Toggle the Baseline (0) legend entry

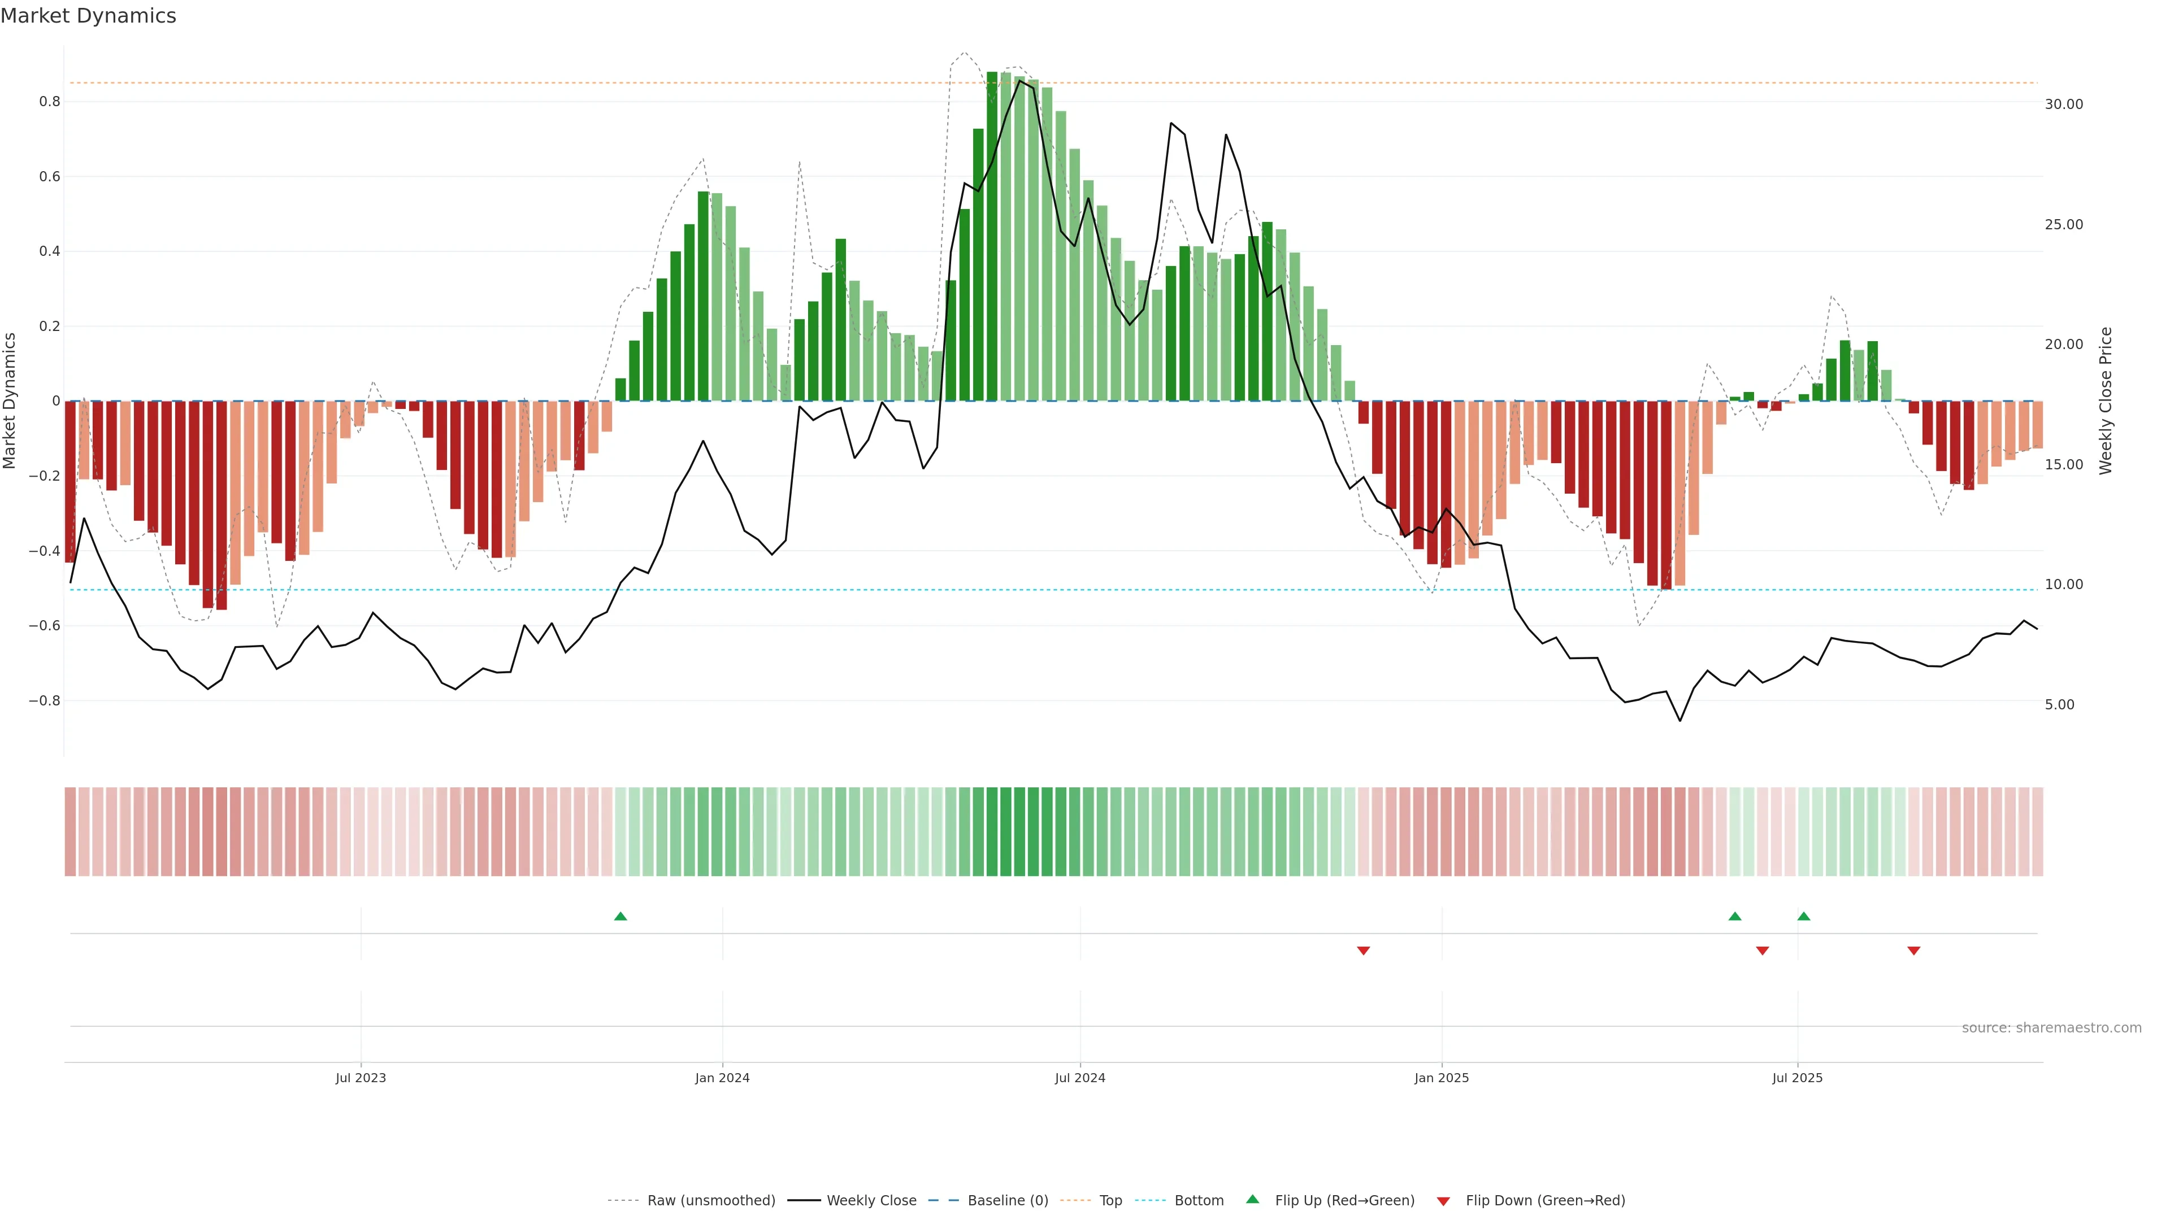[x=1008, y=1201]
